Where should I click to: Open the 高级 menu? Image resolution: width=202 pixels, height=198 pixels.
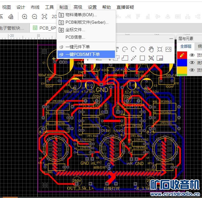(x=78, y=7)
